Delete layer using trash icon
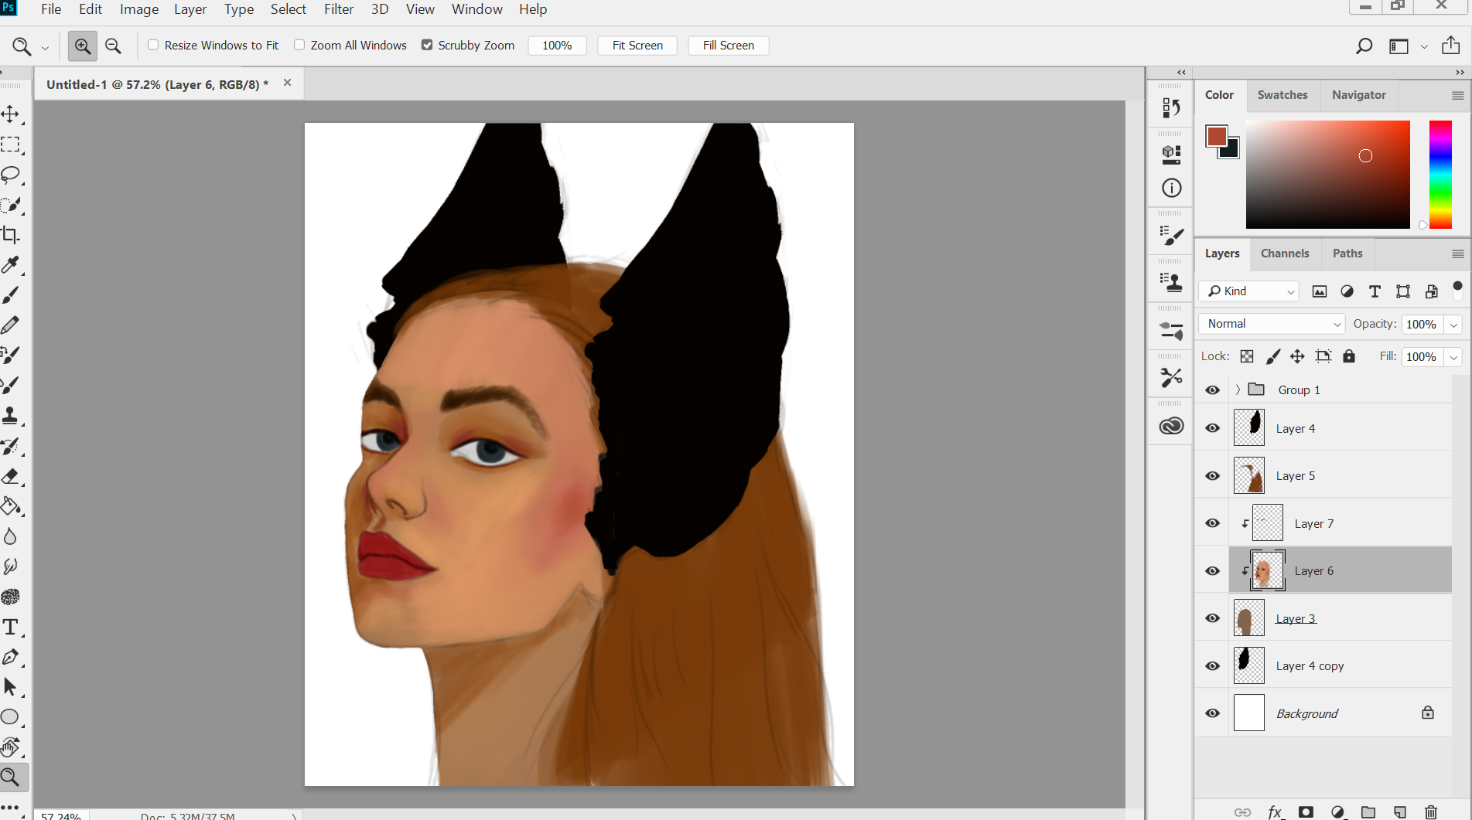The width and height of the screenshot is (1472, 820). pos(1430,811)
